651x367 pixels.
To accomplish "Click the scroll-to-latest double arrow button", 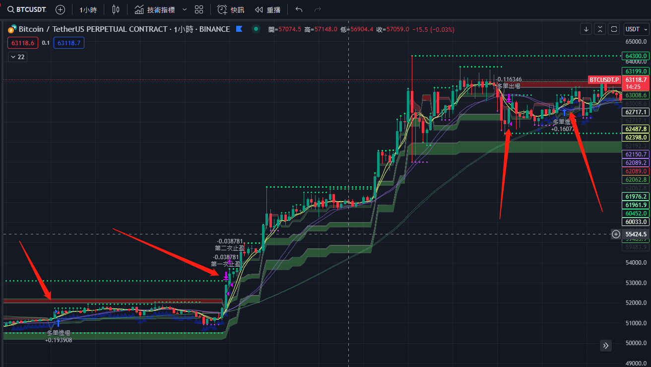I will pyautogui.click(x=606, y=346).
